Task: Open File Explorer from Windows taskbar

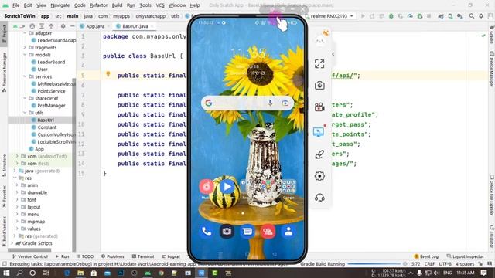Action: pyautogui.click(x=80, y=273)
